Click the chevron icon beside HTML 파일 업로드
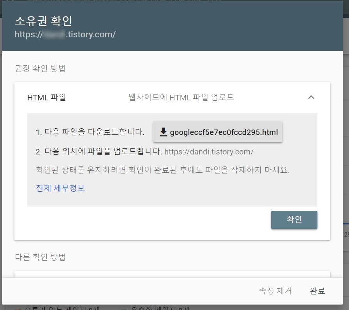 (x=311, y=97)
